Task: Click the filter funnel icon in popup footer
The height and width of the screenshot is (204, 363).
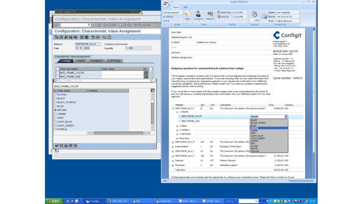Action: pos(70,145)
